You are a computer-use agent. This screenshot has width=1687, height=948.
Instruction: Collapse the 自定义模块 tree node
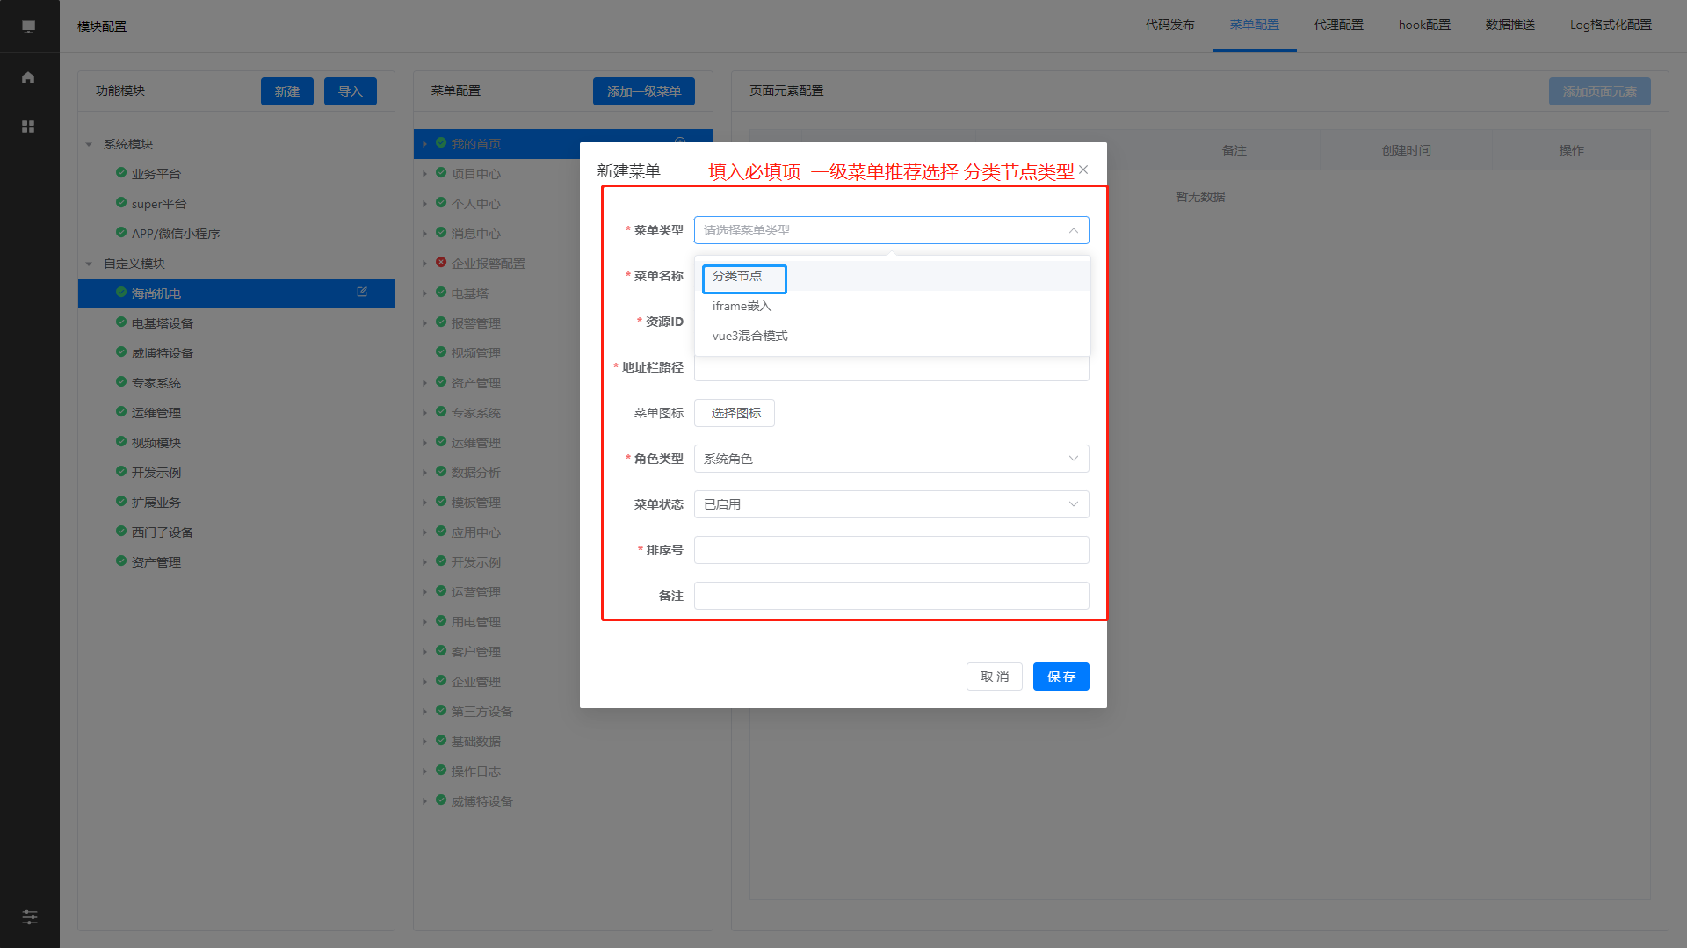click(x=89, y=264)
